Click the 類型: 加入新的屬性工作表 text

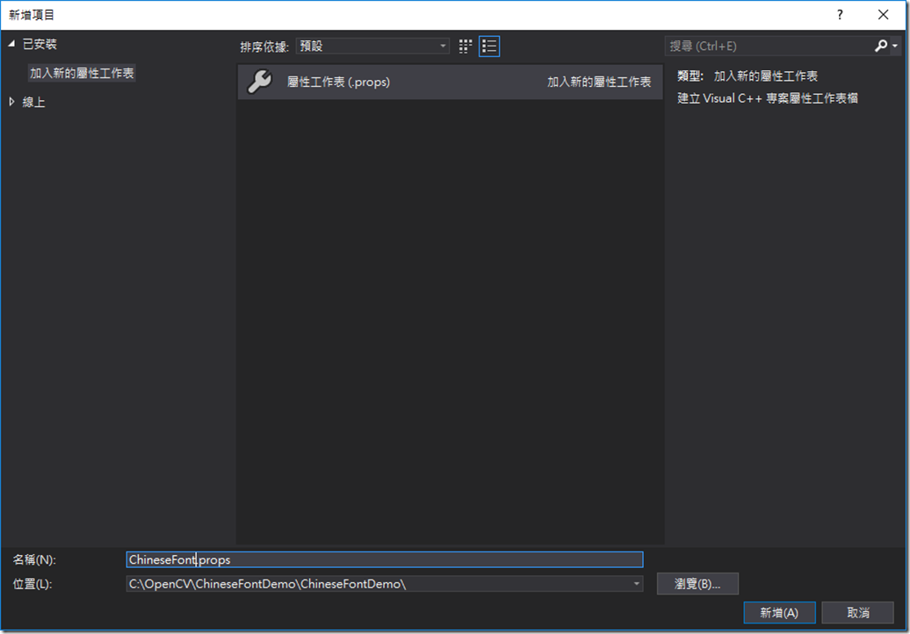pyautogui.click(x=747, y=76)
